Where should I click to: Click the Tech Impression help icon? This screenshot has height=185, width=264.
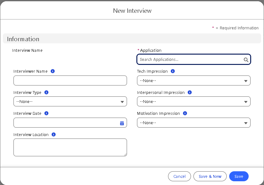(173, 71)
